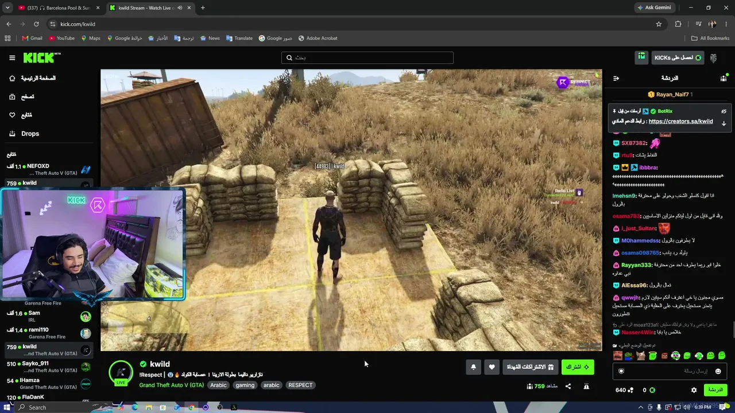
Task: Open the pinned creators.sa/kwild link
Action: coord(680,122)
